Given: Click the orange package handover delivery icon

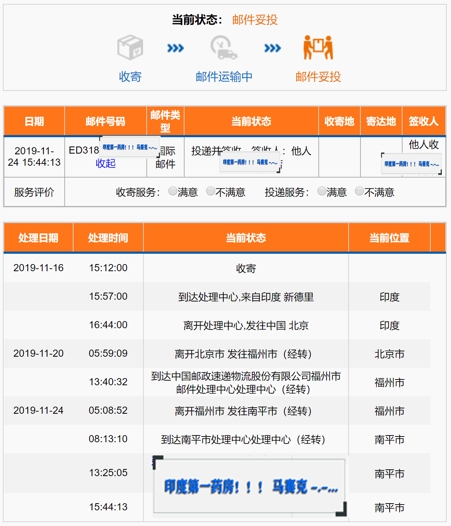Looking at the screenshot, I should pyautogui.click(x=318, y=47).
